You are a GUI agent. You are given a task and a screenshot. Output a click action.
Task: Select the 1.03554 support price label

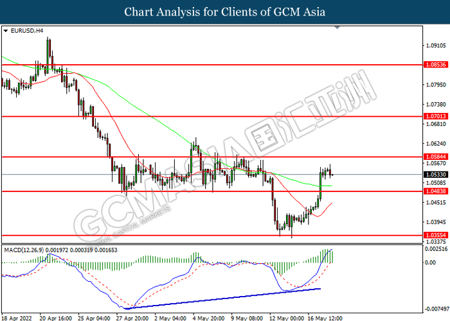tap(436, 236)
